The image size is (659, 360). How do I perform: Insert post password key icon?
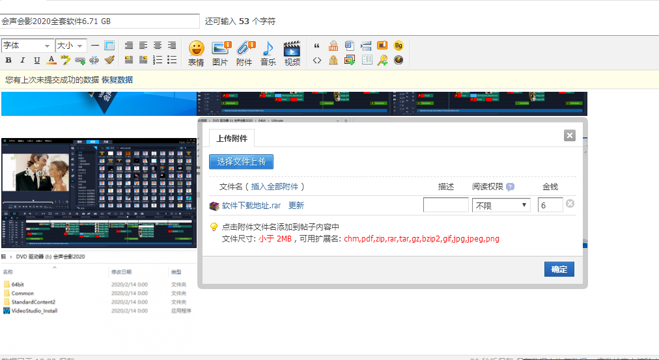(x=382, y=60)
